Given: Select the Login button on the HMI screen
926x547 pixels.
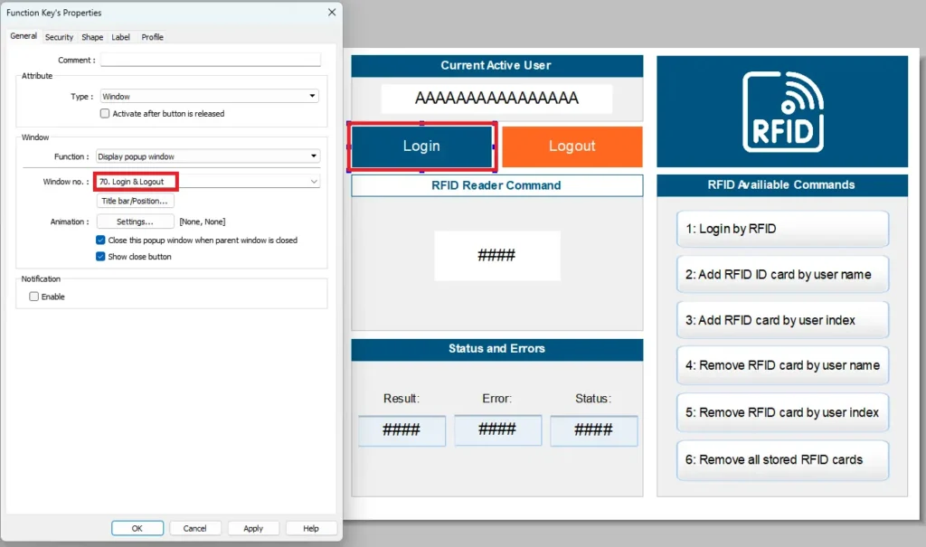Looking at the screenshot, I should pyautogui.click(x=421, y=146).
